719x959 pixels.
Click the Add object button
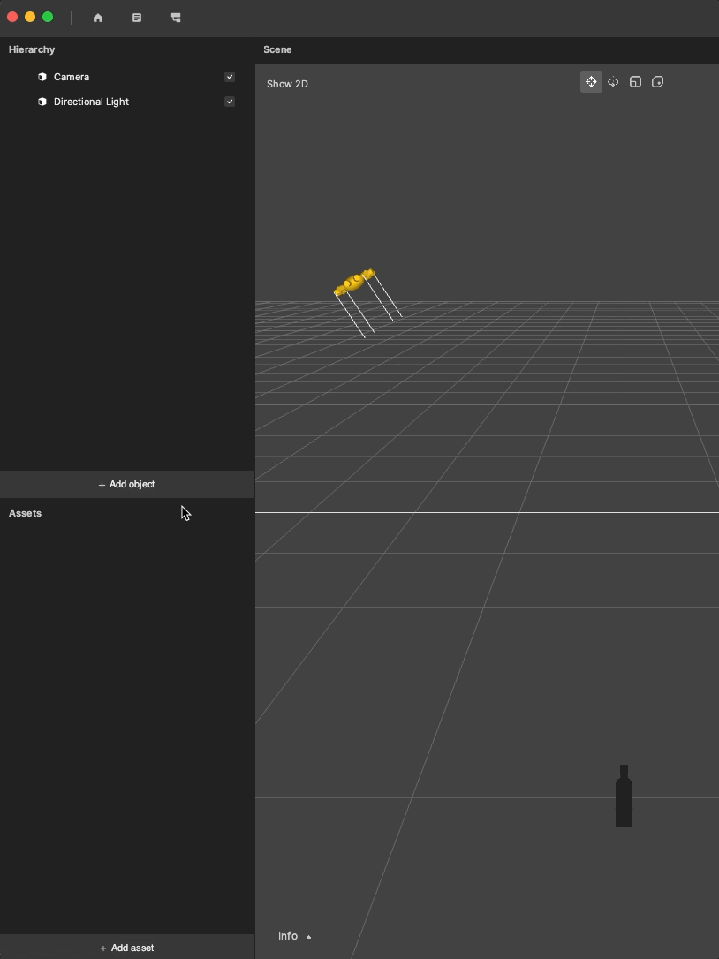(x=126, y=485)
